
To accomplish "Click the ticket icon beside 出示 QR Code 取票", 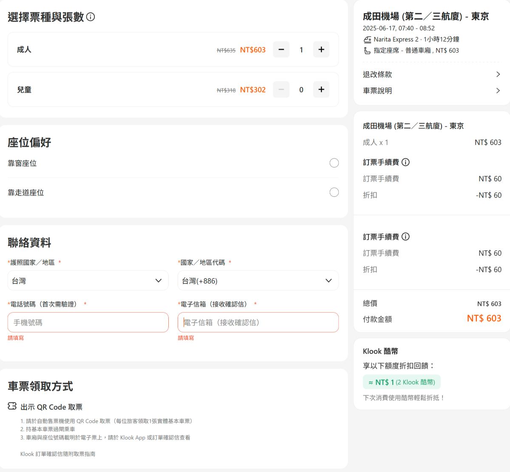I will 12,407.
